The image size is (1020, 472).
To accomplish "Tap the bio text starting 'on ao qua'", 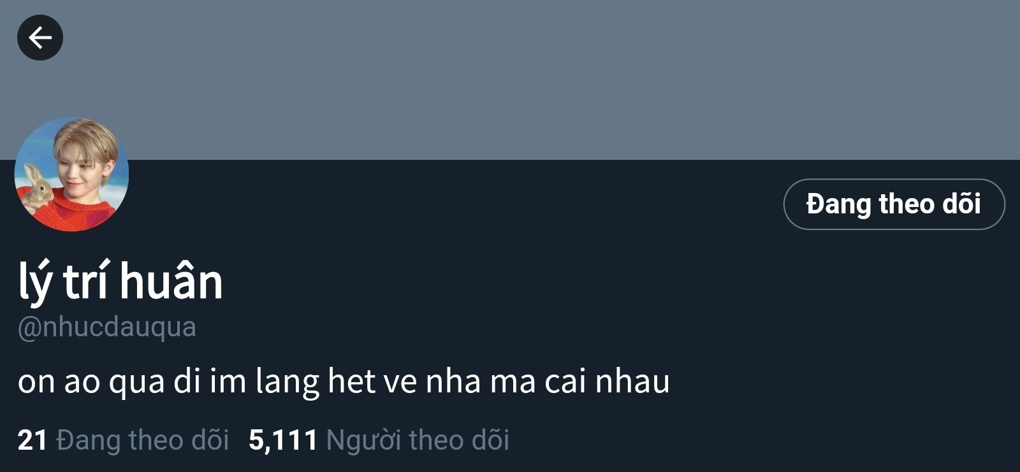I will [x=344, y=381].
